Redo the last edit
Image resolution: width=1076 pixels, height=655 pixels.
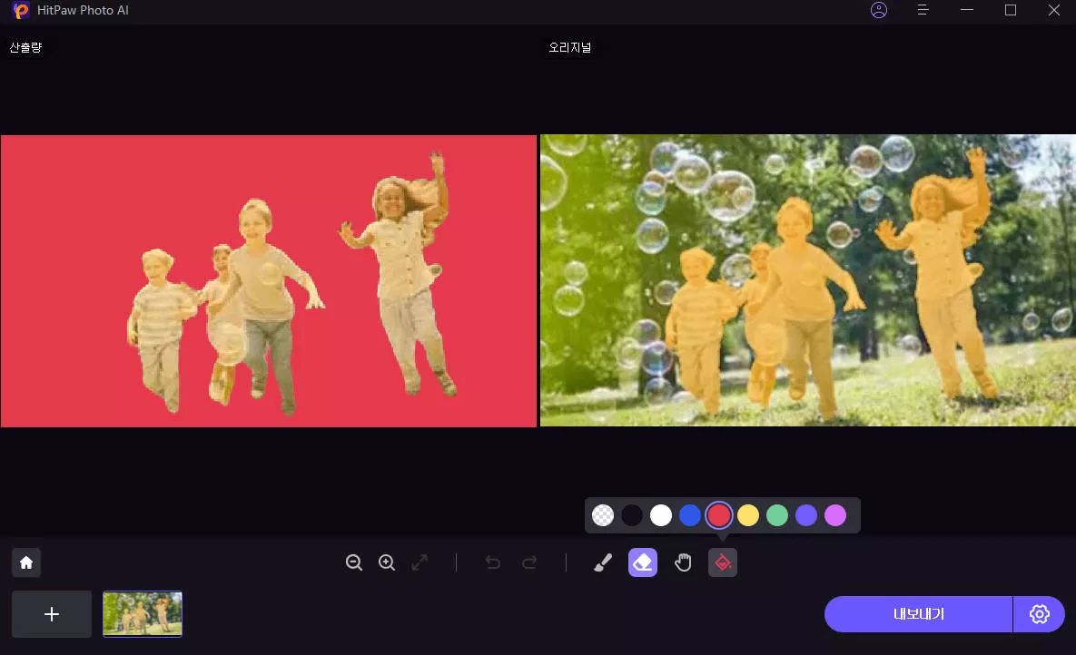pyautogui.click(x=529, y=562)
